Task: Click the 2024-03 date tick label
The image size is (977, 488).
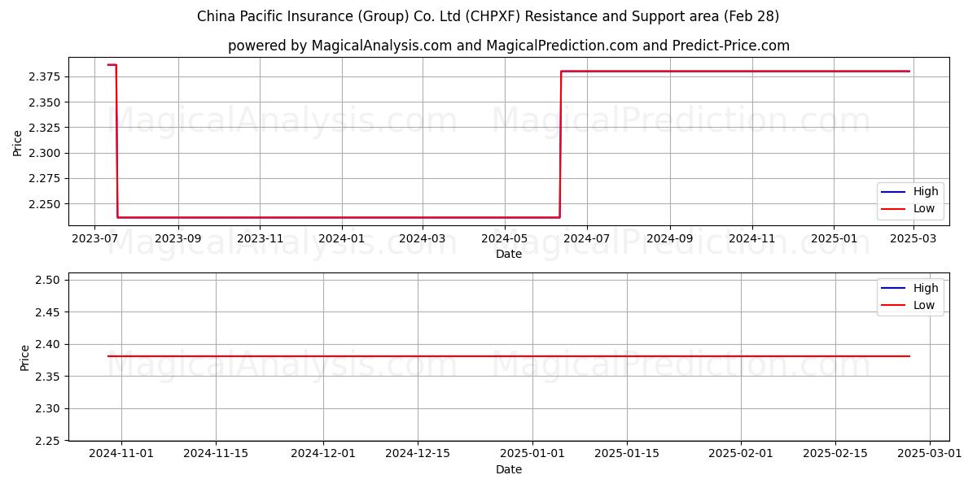Action: (x=422, y=239)
